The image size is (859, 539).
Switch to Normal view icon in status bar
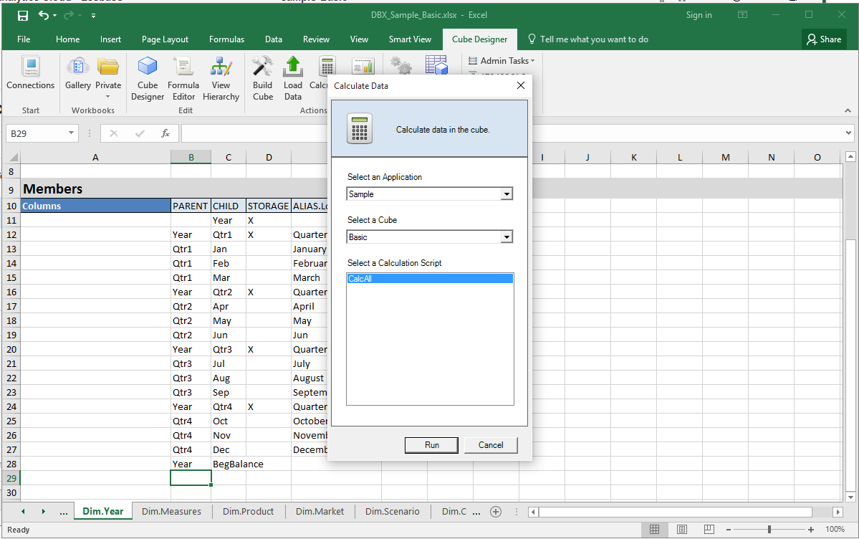[x=654, y=529]
